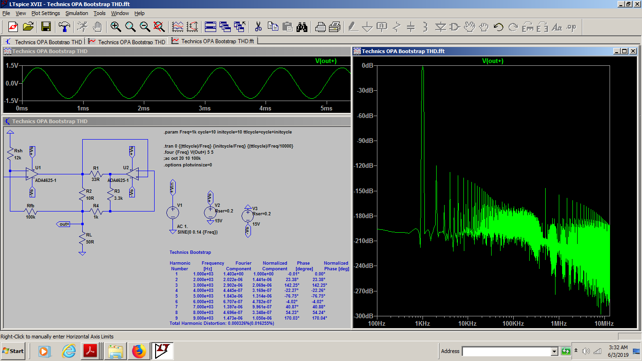Screen dimensions: 642x361
Task: Zoom to full extents crossed magnifier icon
Action: 159,27
